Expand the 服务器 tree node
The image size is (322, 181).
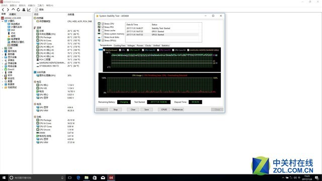coord(2,54)
